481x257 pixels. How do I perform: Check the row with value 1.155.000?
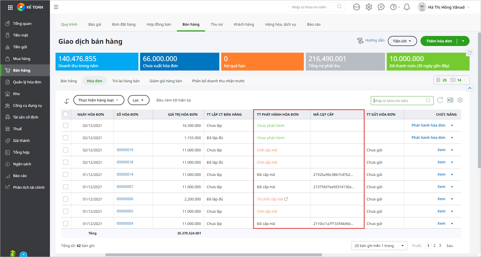(66, 138)
